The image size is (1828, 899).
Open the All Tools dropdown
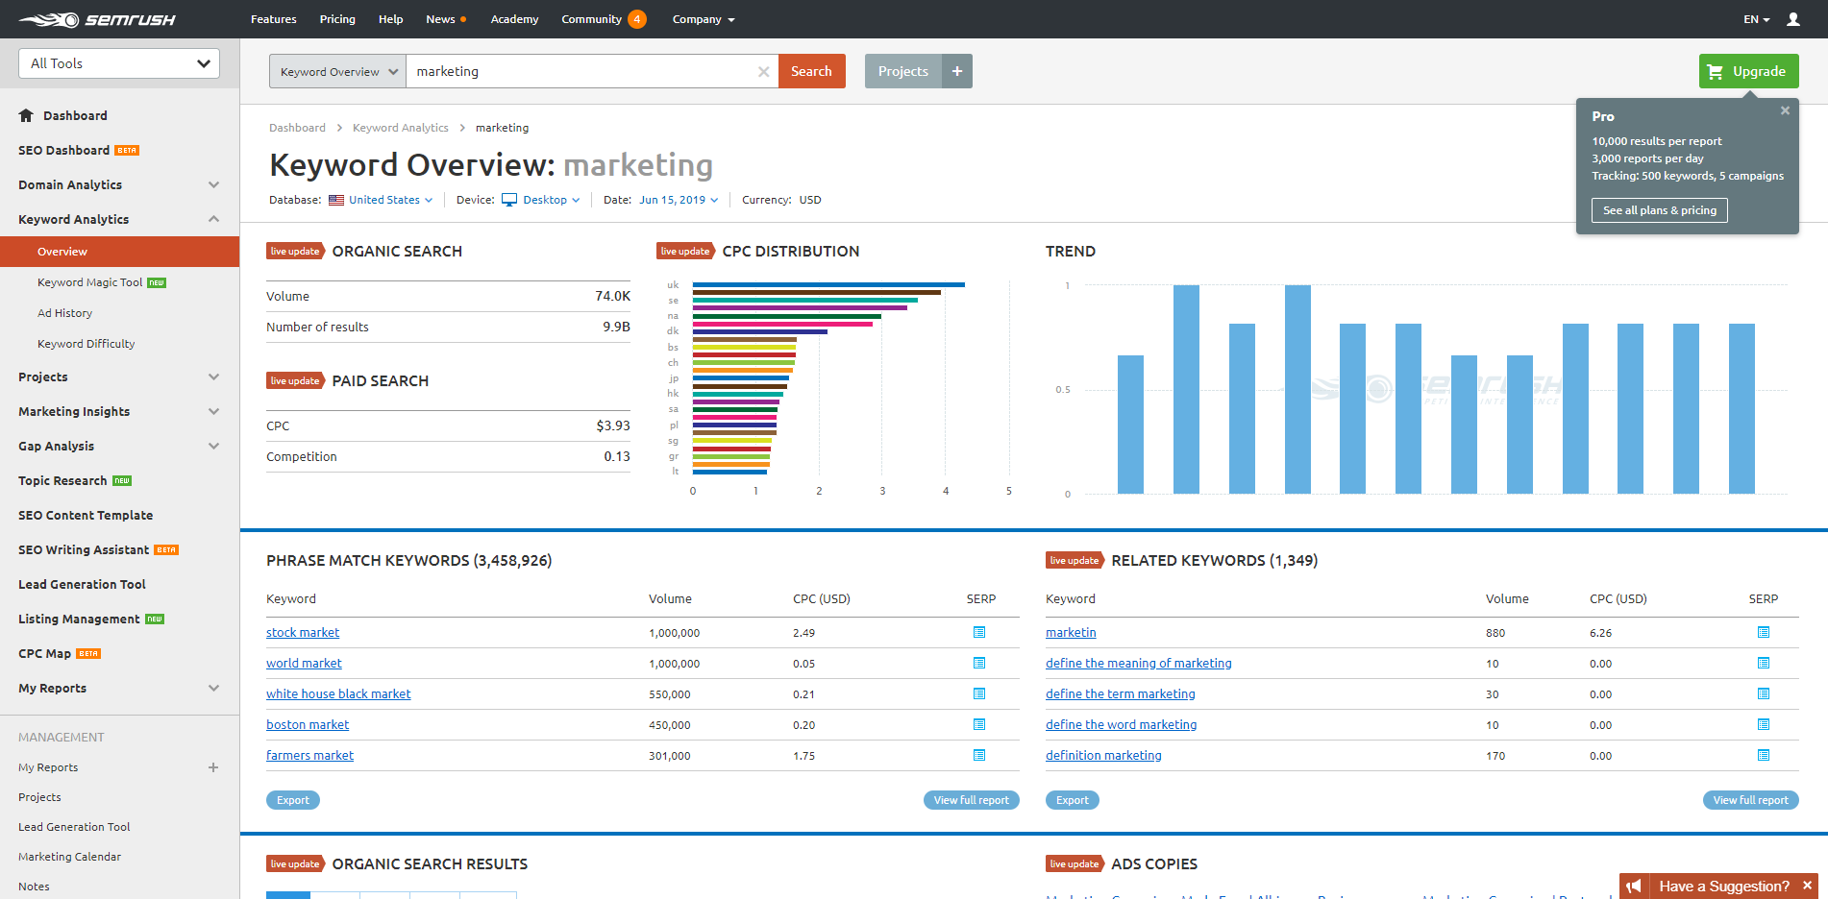[x=119, y=63]
